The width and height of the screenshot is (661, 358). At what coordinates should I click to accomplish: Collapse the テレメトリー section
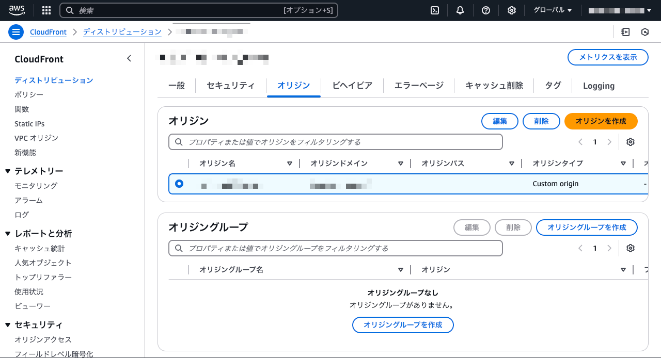point(8,171)
